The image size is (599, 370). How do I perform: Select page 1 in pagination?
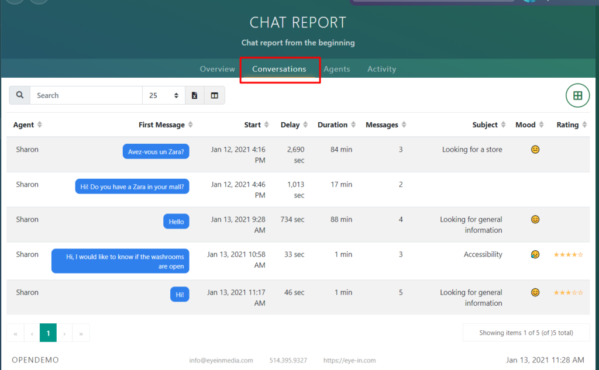[48, 333]
